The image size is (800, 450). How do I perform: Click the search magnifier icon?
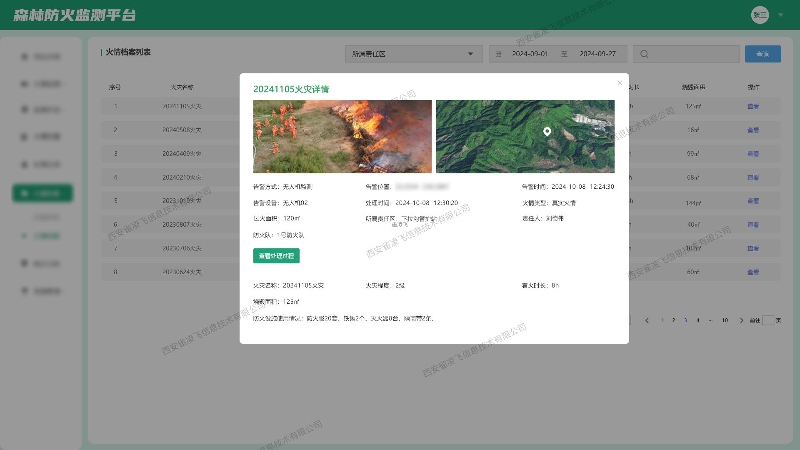644,54
